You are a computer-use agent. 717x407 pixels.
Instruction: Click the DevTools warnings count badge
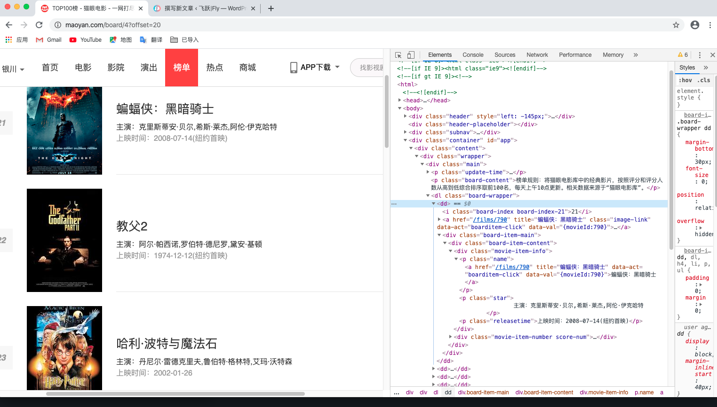click(683, 55)
